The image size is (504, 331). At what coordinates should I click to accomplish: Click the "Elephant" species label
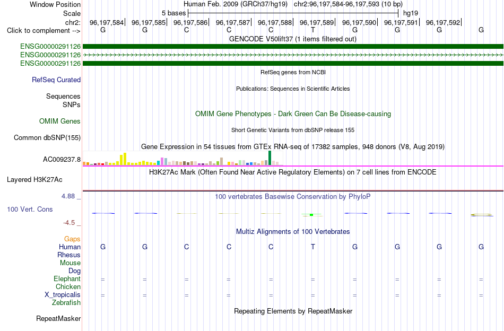coord(67,278)
